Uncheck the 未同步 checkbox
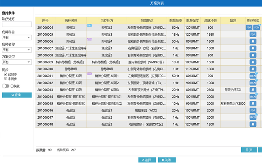 pyautogui.click(x=5, y=79)
